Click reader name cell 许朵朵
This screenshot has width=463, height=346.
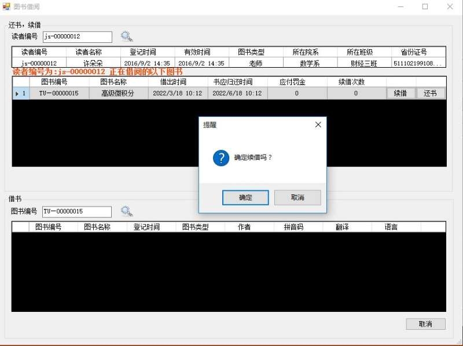click(x=93, y=63)
